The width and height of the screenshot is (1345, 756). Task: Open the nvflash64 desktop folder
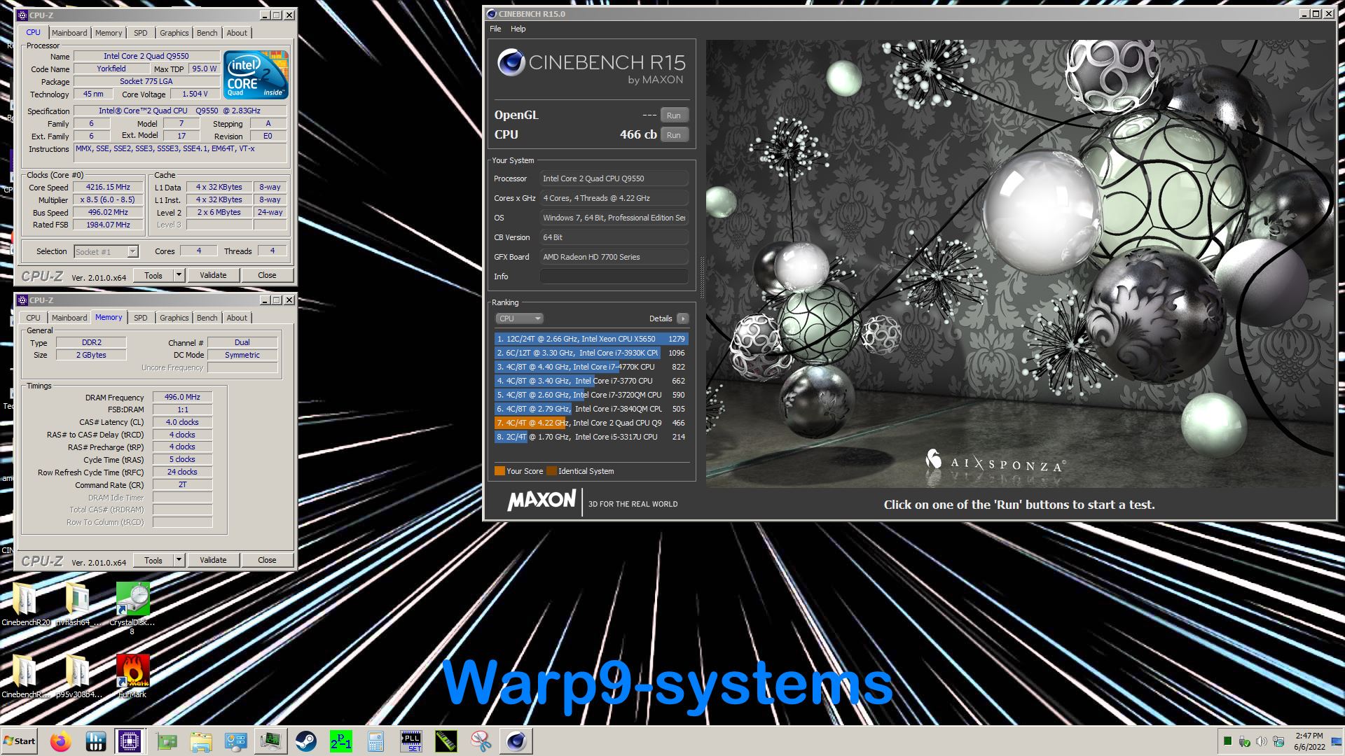[78, 604]
